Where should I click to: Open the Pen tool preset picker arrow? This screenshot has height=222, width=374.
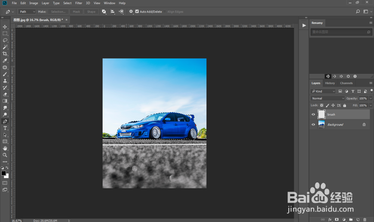(13, 12)
